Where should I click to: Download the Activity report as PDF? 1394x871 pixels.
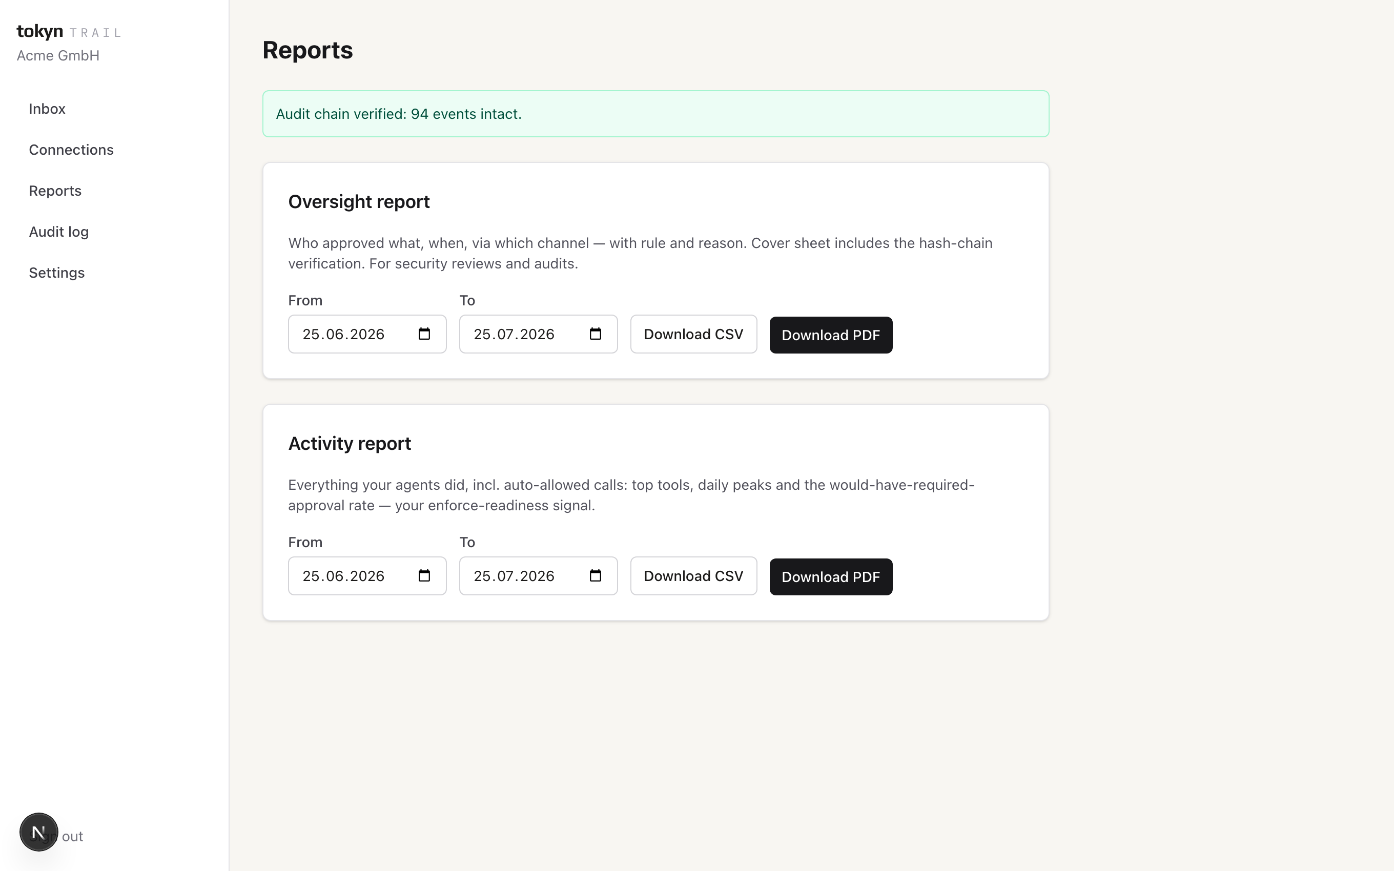pos(831,577)
